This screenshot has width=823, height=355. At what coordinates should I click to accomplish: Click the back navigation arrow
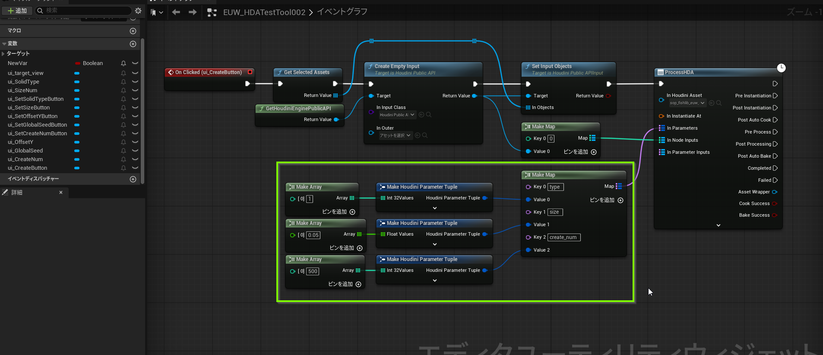176,12
